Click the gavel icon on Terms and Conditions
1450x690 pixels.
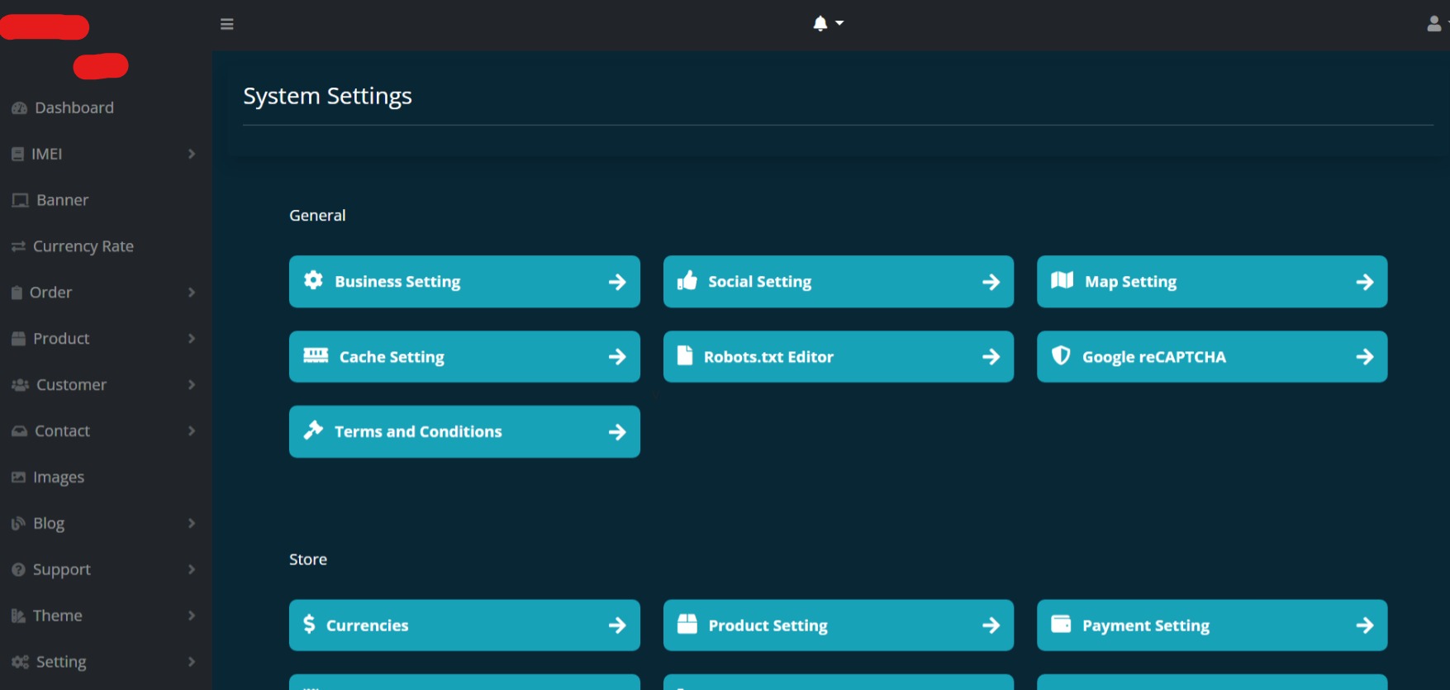pyautogui.click(x=313, y=430)
